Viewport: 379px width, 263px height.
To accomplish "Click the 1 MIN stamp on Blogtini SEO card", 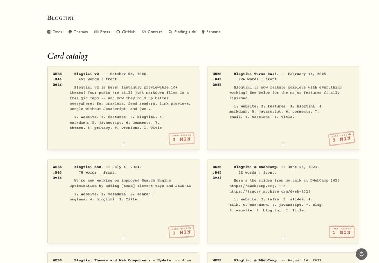I will point(182,232).
